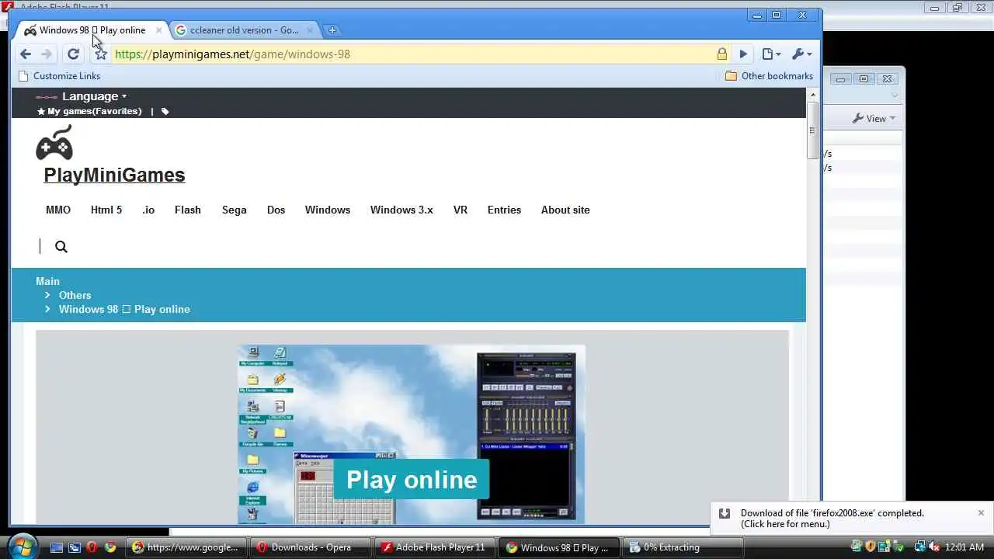Open the VR games category
994x559 pixels.
tap(461, 210)
